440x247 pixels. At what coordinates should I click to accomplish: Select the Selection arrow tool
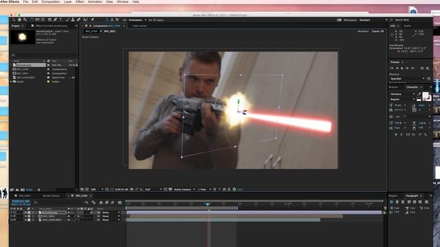click(x=14, y=20)
